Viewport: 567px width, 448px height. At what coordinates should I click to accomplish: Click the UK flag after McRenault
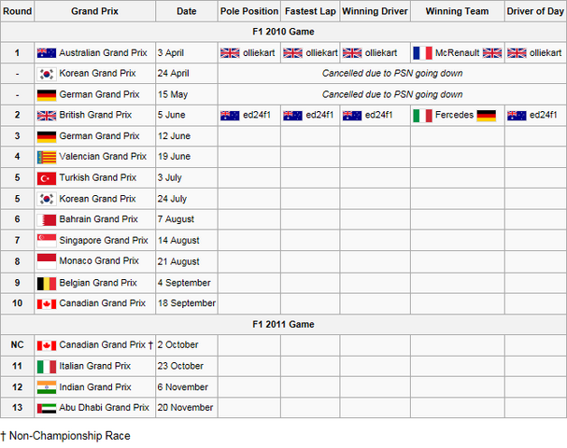pos(492,53)
